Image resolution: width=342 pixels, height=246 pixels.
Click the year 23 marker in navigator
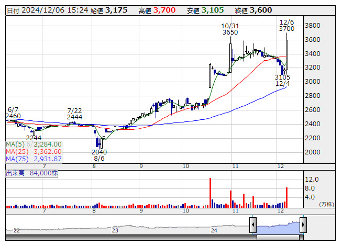point(115,230)
